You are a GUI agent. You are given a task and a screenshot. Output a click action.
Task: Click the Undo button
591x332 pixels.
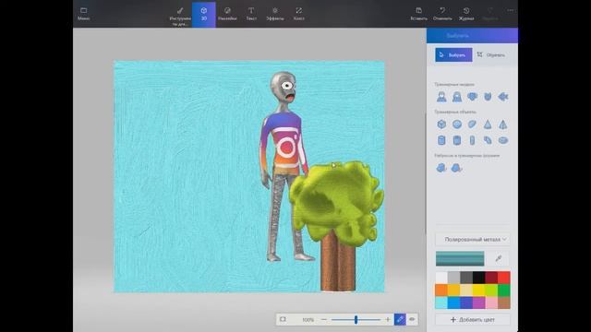click(x=442, y=14)
